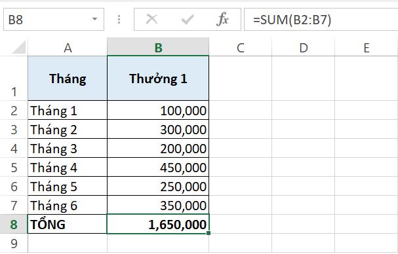
Task: Click the Enter checkmark formula bar icon
Action: pos(188,20)
